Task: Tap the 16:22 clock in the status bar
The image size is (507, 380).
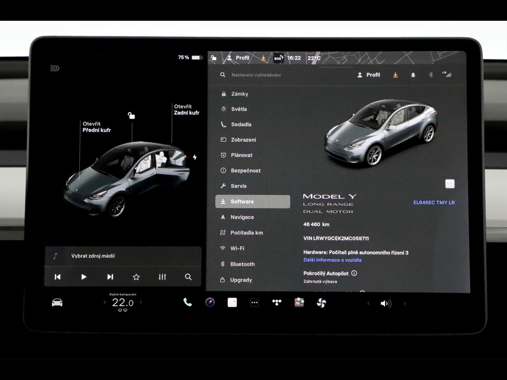Action: pos(294,58)
